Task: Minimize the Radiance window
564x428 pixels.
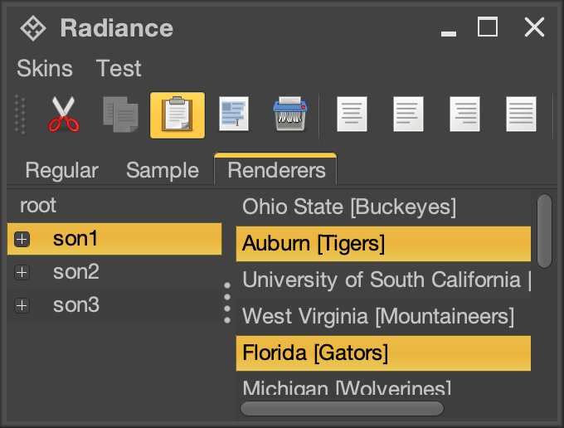Action: click(449, 33)
